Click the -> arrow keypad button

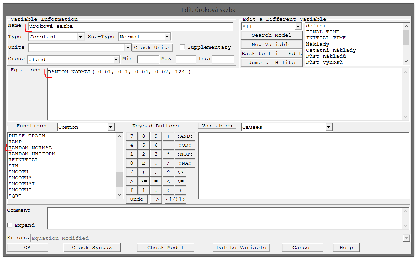[x=156, y=199]
